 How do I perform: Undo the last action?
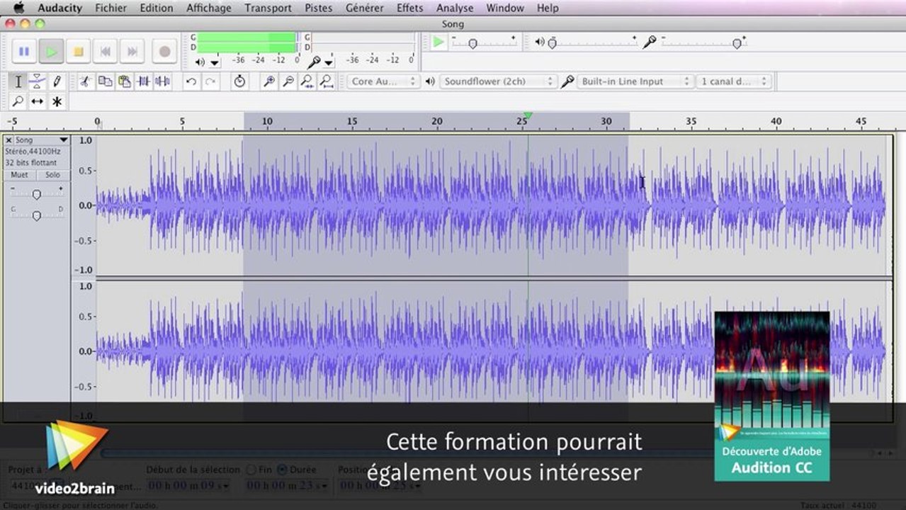tap(191, 81)
